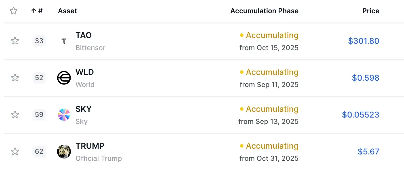Toggle the WLD watchlist star
The image size is (404, 170).
coord(15,78)
